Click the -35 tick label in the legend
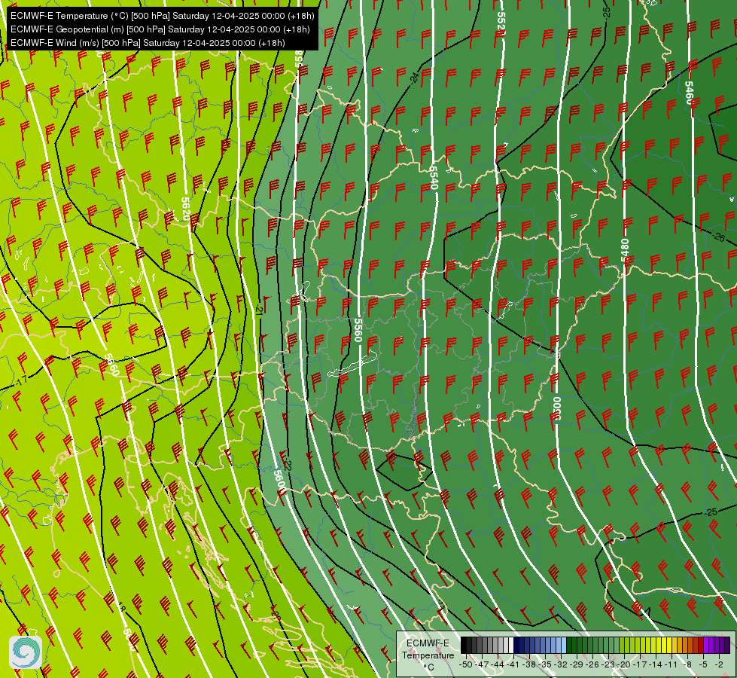Viewport: 737px width, 678px height. [545, 664]
